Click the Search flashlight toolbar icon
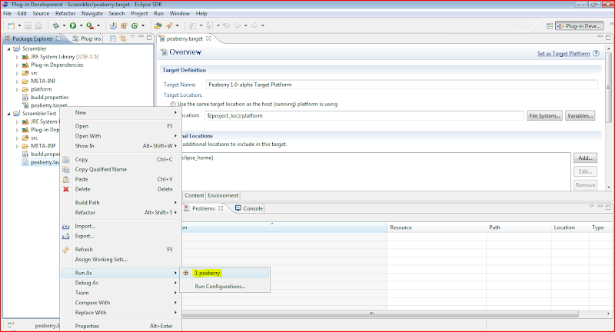The image size is (615, 332). (x=169, y=26)
